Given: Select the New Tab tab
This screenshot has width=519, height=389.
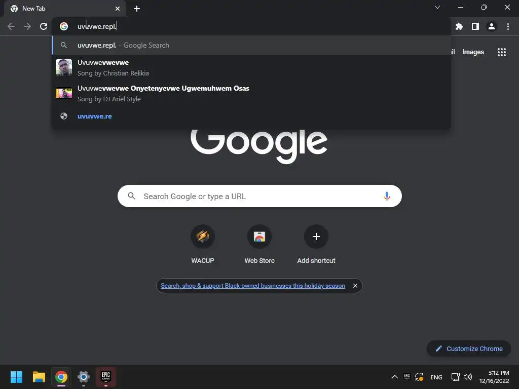Looking at the screenshot, I should pyautogui.click(x=64, y=9).
